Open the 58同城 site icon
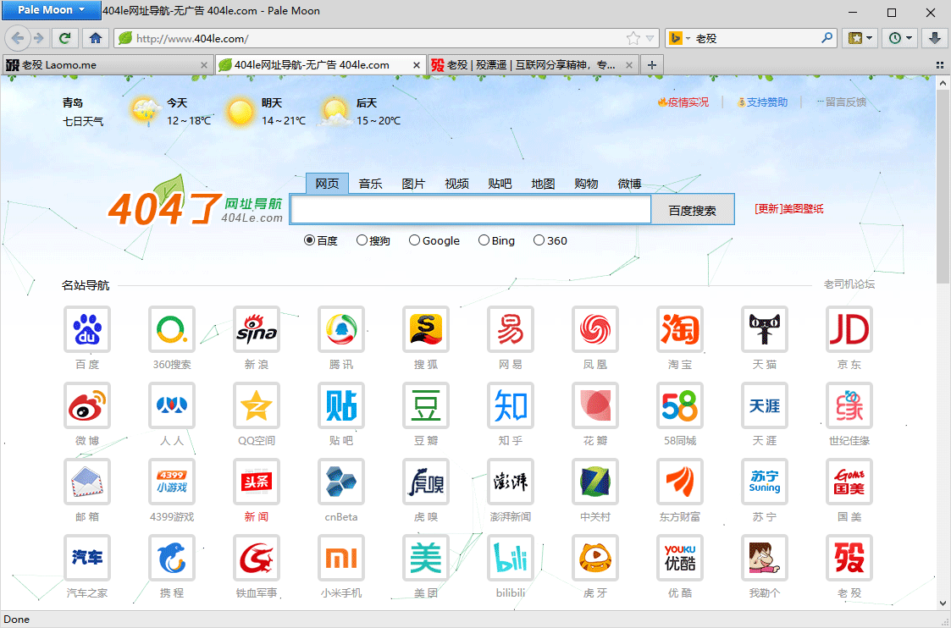 click(x=680, y=405)
